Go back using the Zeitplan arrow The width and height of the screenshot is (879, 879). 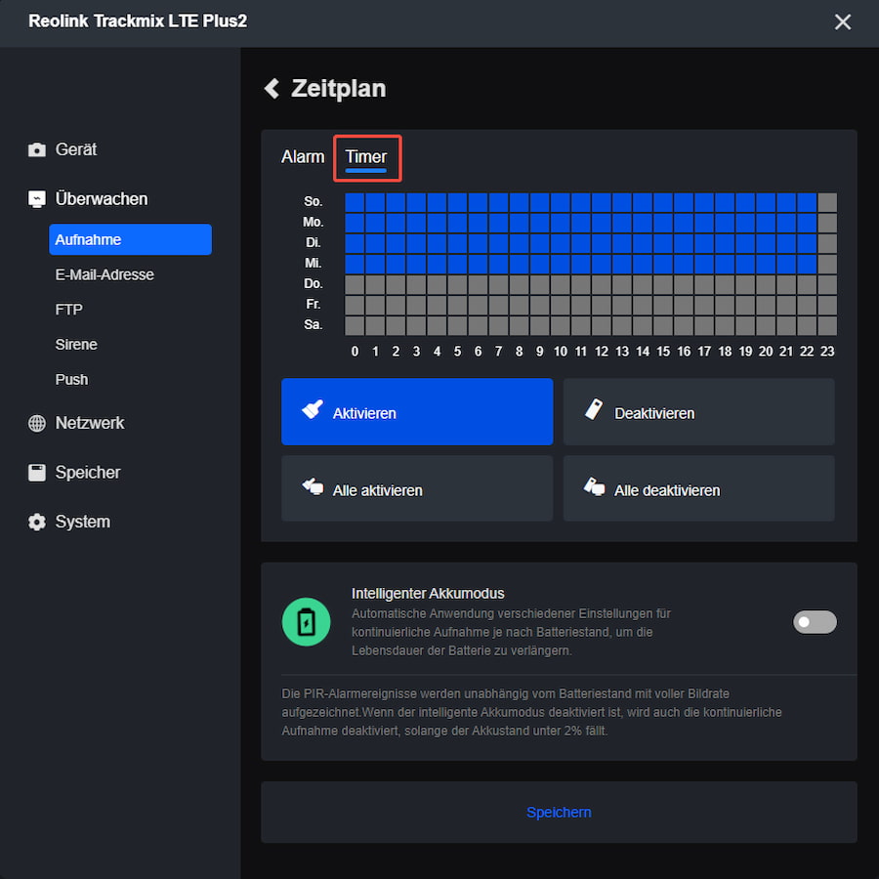[272, 88]
